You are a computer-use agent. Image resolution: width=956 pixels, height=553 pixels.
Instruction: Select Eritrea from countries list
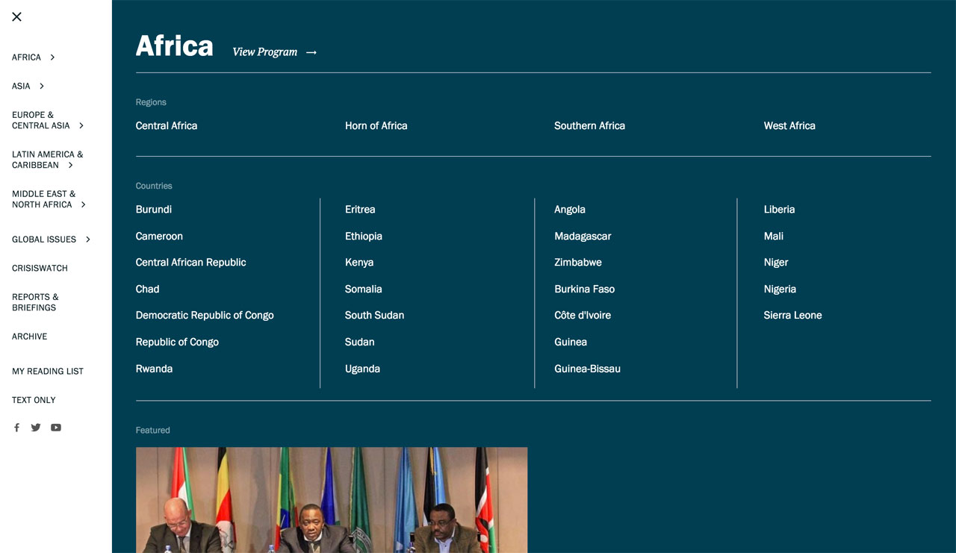click(360, 210)
